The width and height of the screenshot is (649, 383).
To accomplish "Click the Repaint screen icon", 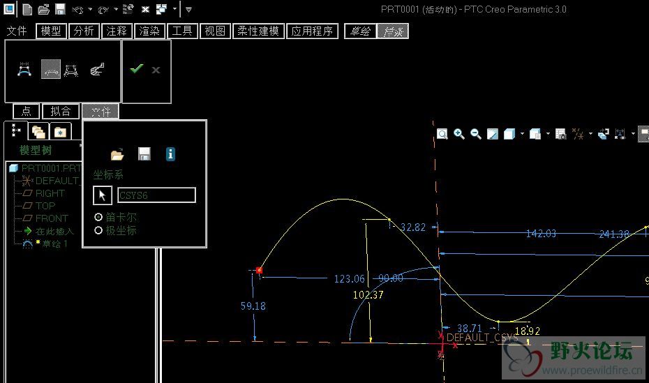I will click(493, 133).
